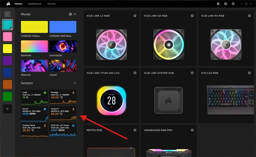
Task: Click the Murals info icon
Action: click(x=70, y=14)
